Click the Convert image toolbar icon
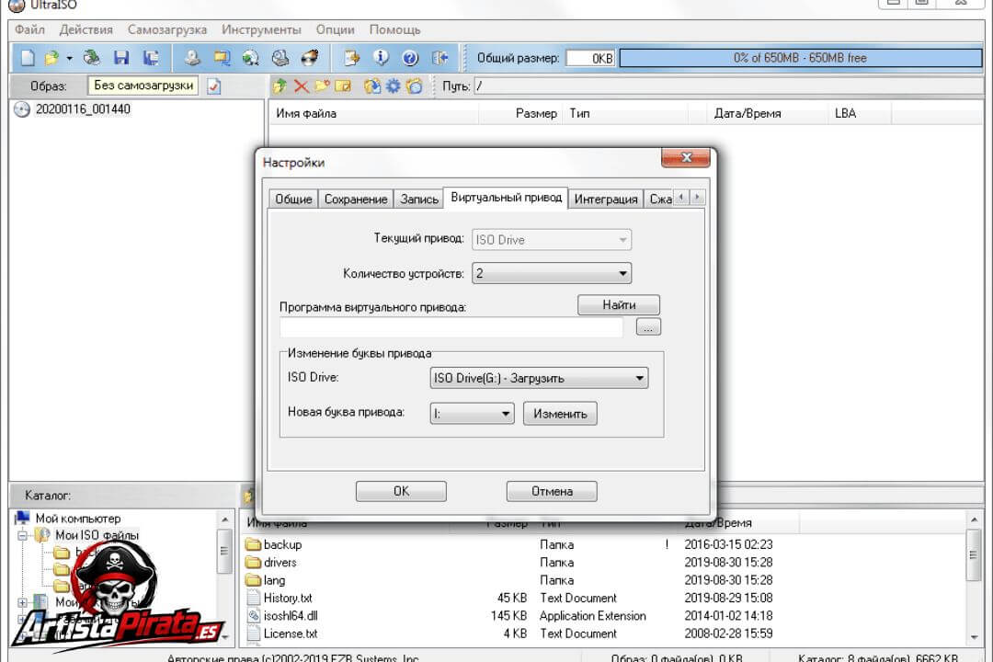The height and width of the screenshot is (662, 993). point(251,58)
